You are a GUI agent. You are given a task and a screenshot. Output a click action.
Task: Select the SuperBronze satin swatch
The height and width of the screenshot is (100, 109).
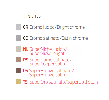click(18, 70)
